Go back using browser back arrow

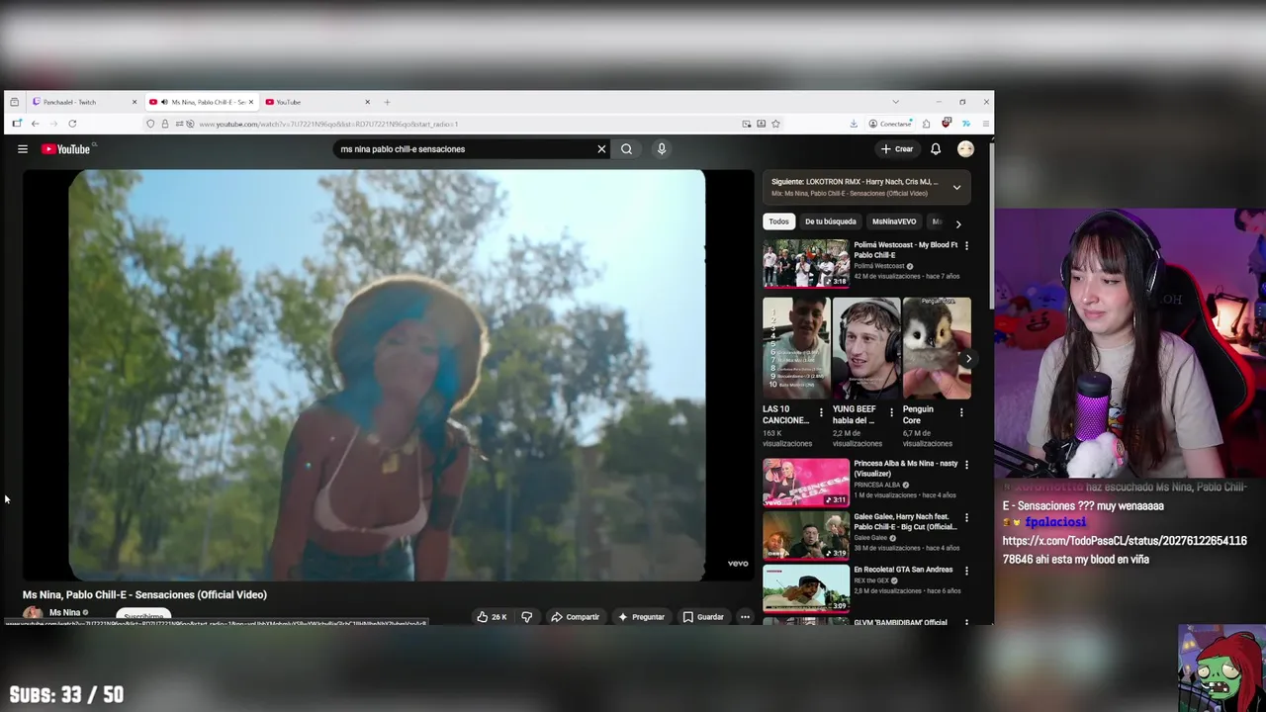pos(35,124)
